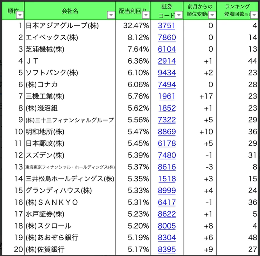Open stock code link 8869
260x256 pixels.
167,132
